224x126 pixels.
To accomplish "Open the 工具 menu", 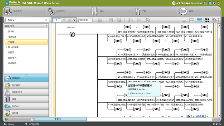I will click(144, 12).
